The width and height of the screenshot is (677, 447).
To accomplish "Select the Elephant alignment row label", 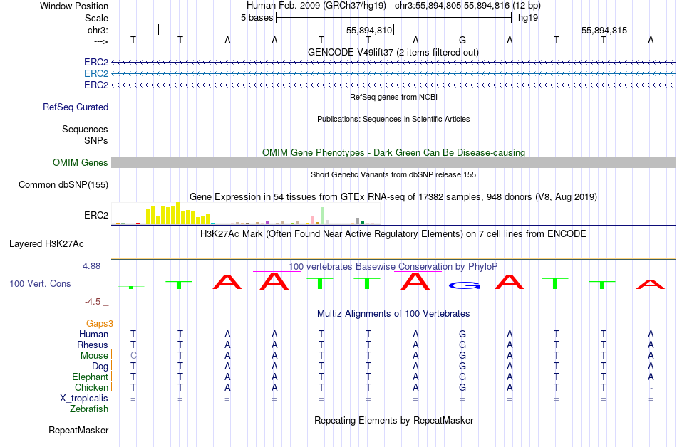I will tap(91, 377).
